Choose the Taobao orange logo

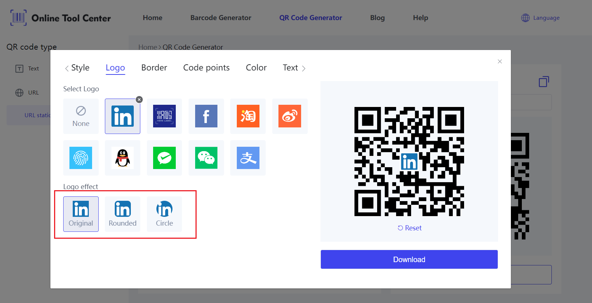click(248, 116)
